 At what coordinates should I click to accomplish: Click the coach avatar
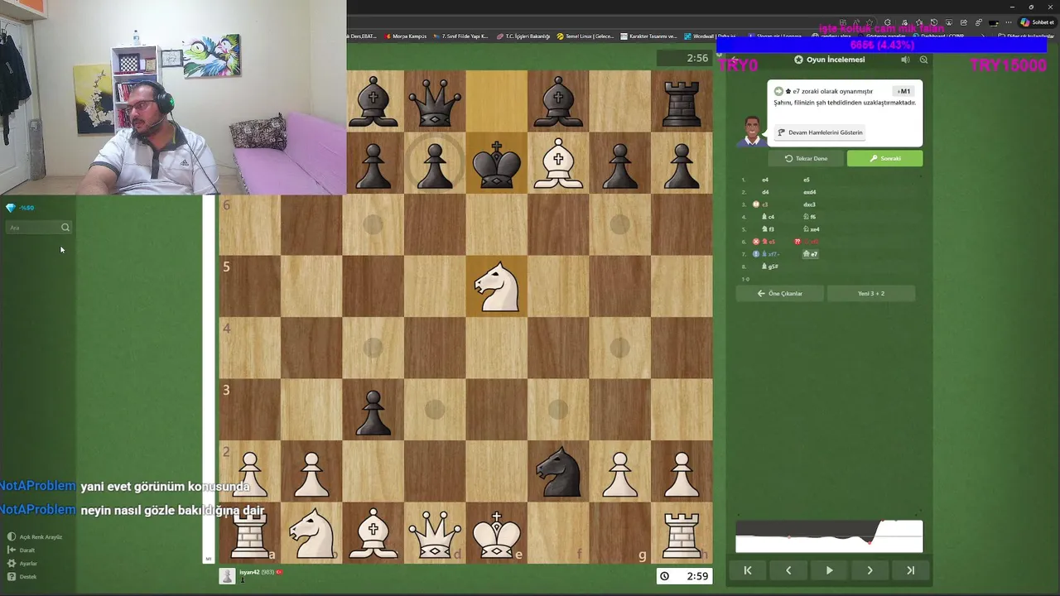tap(751, 131)
